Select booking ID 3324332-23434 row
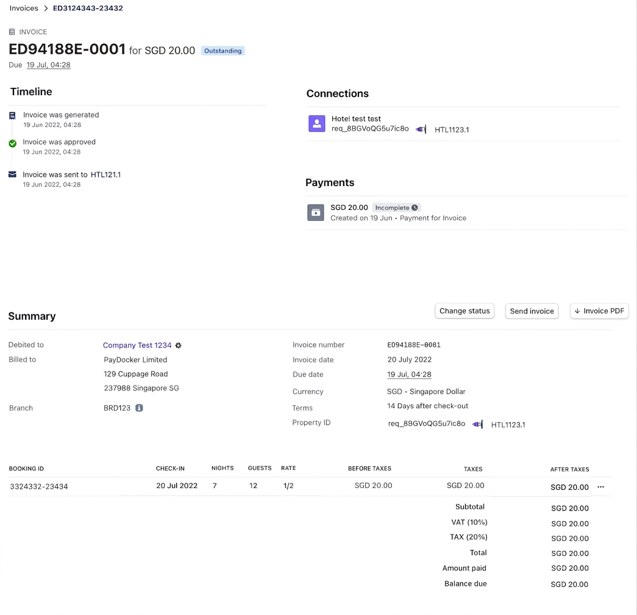This screenshot has height=615, width=637. click(39, 487)
